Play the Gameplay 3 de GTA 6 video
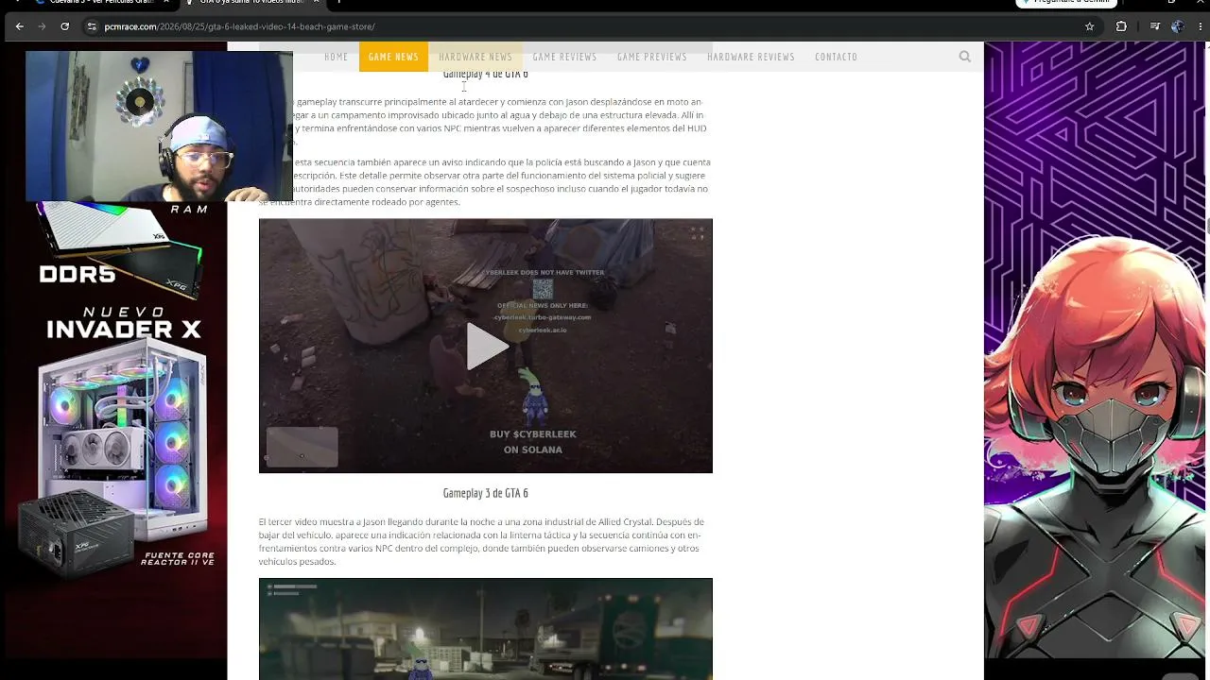 pos(486,346)
